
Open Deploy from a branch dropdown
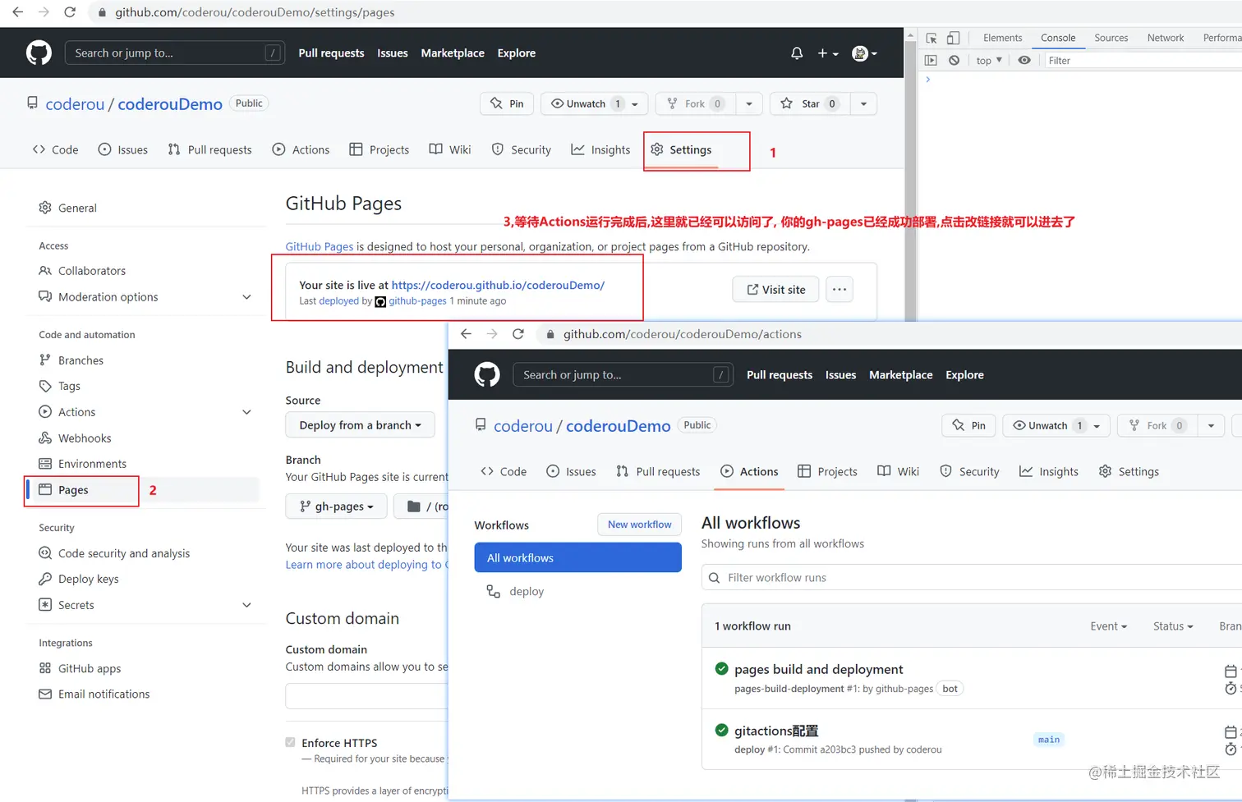click(x=360, y=425)
